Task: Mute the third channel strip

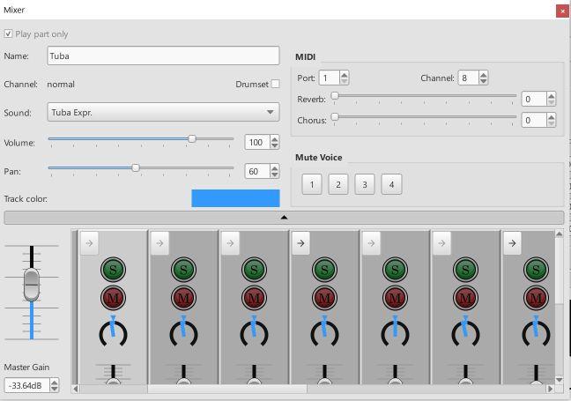Action: click(254, 298)
